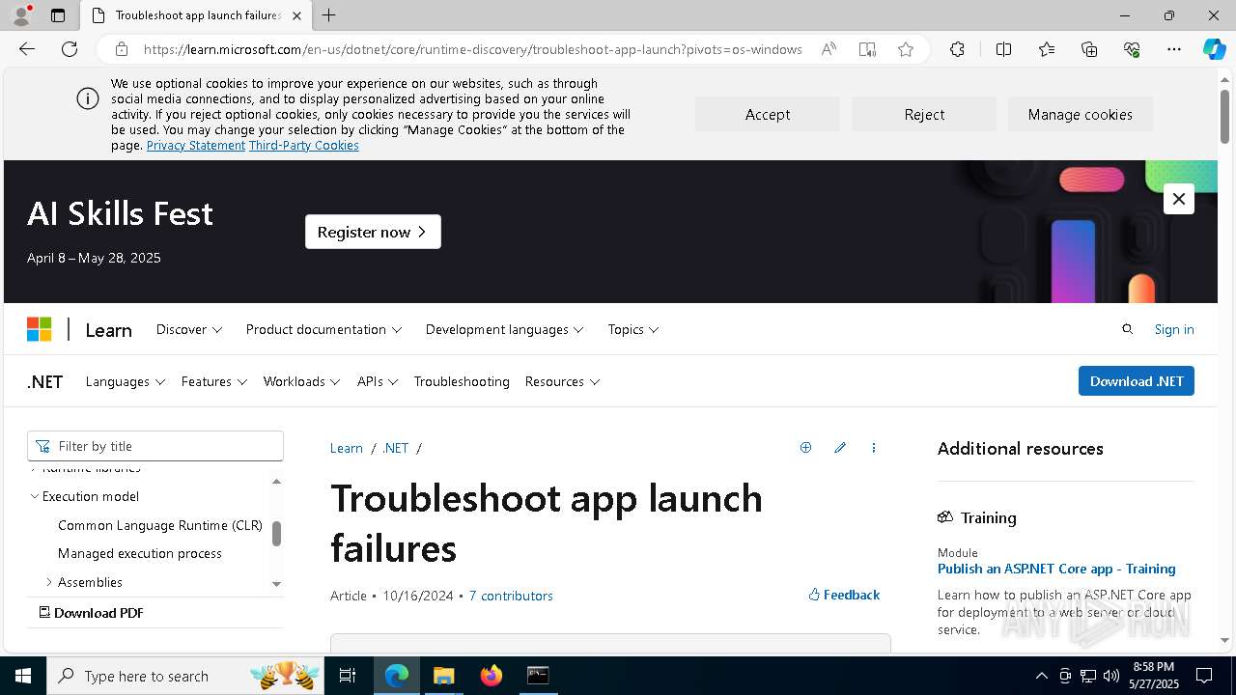Open the profile avatar icon
The image size is (1236, 695).
coord(21,15)
